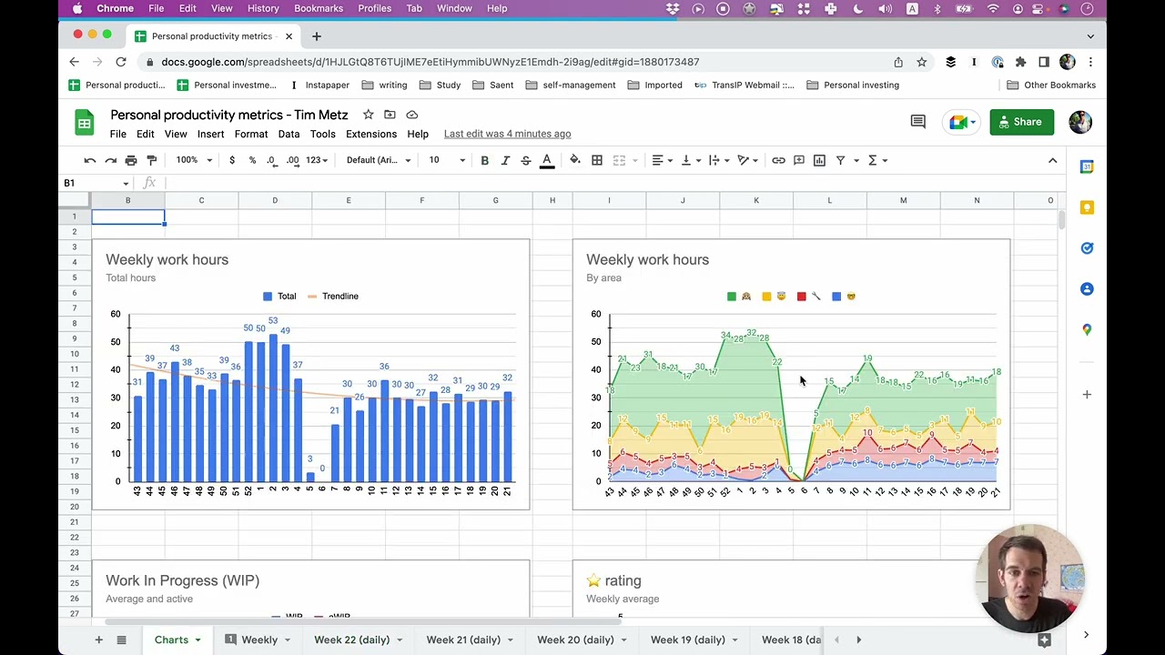This screenshot has height=655, width=1165.
Task: Undo the last action
Action: coord(90,160)
